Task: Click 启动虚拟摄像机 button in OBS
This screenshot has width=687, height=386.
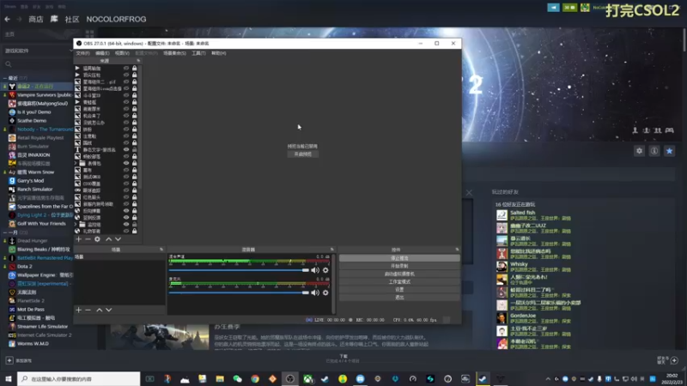Action: (x=399, y=274)
